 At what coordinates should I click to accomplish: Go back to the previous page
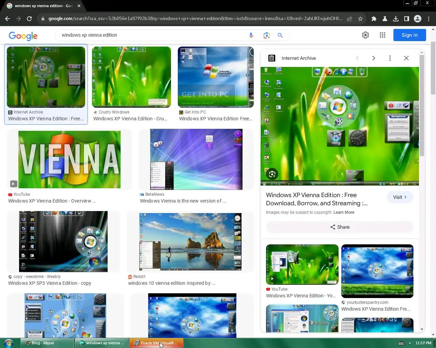click(x=7, y=19)
